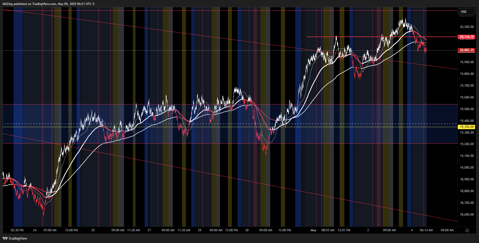Click the 19,900.00 price axis label
479x243 pixels.
click(467, 62)
